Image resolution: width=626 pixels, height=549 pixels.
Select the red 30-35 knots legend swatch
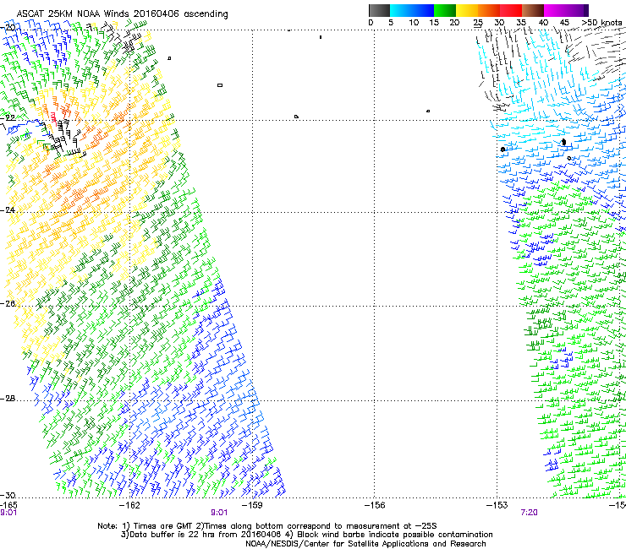511,10
